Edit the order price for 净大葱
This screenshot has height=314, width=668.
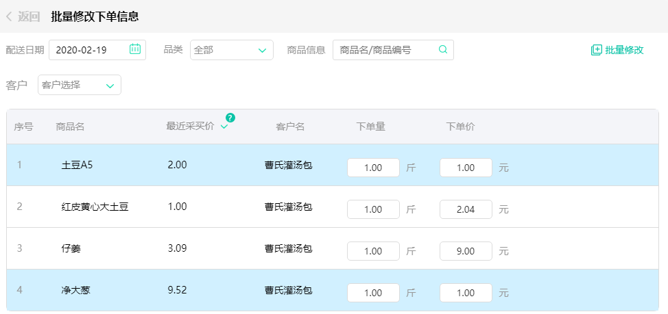point(466,292)
